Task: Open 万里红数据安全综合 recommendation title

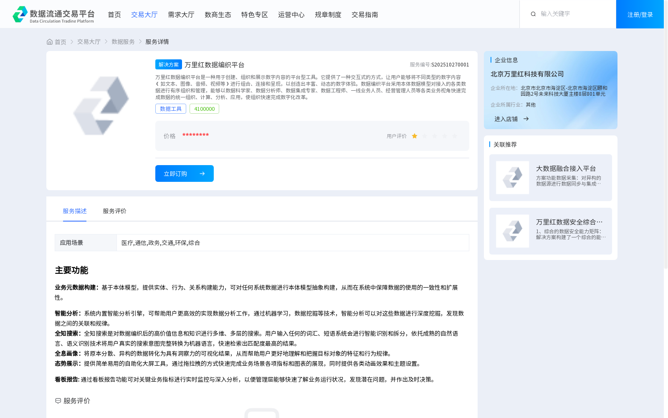Action: point(569,222)
